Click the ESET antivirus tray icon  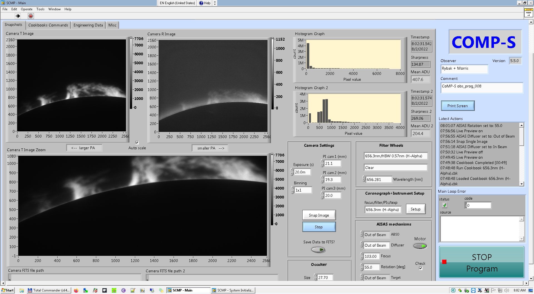tap(453, 290)
